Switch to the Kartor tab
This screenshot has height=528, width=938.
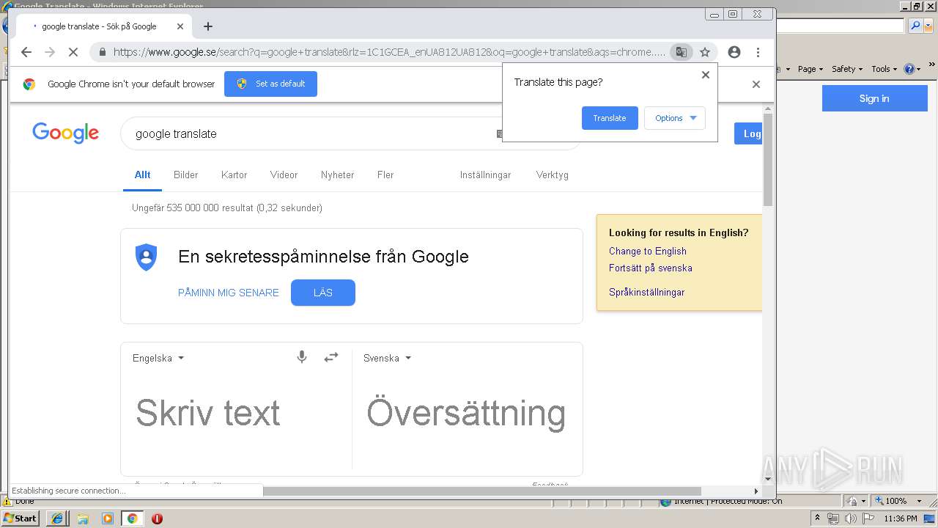click(x=234, y=175)
